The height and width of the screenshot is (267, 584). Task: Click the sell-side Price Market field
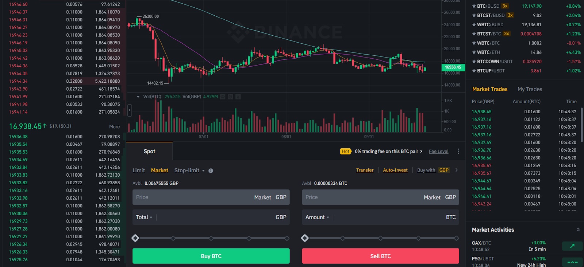pyautogui.click(x=380, y=197)
